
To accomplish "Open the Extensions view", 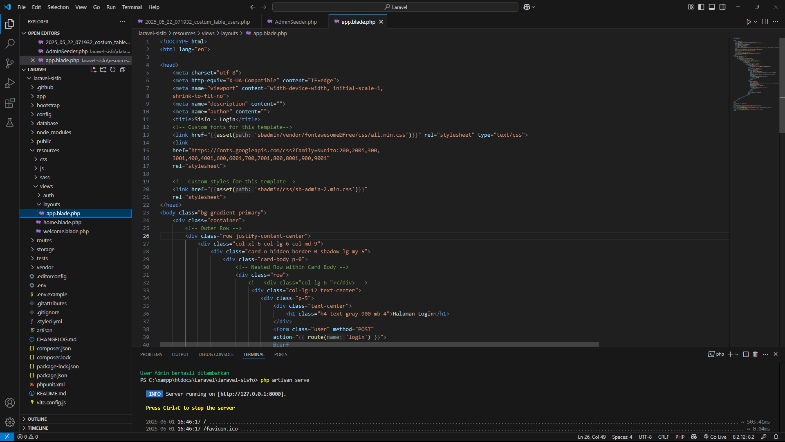I will 10,103.
